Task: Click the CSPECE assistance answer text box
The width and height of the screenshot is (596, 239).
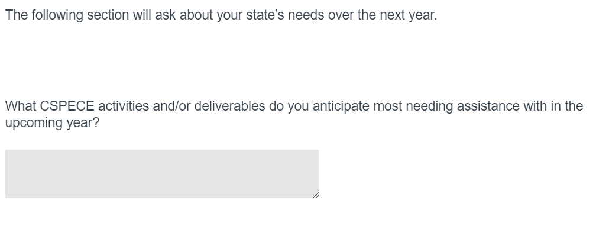Action: (161, 173)
